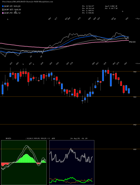Image resolution: width=140 pixels, height=185 pixels.
Task: Click the magenta DOW PT legend swatch
Action: point(3,13)
